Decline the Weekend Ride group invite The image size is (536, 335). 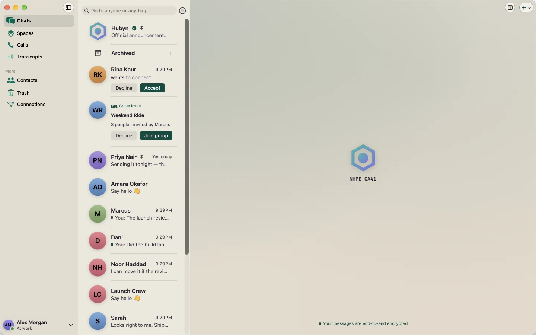point(124,136)
